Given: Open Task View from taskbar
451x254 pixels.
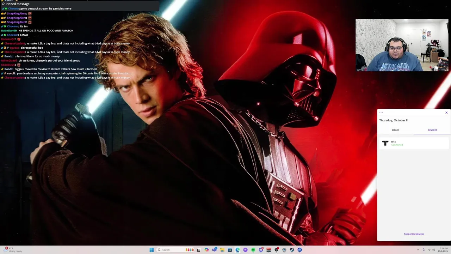Looking at the screenshot, I should (198, 250).
